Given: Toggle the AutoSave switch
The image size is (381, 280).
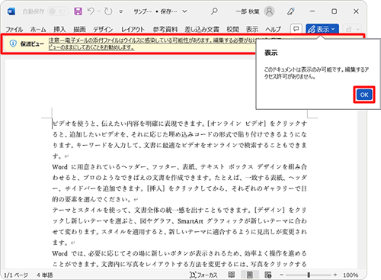Looking at the screenshot, I should point(58,11).
